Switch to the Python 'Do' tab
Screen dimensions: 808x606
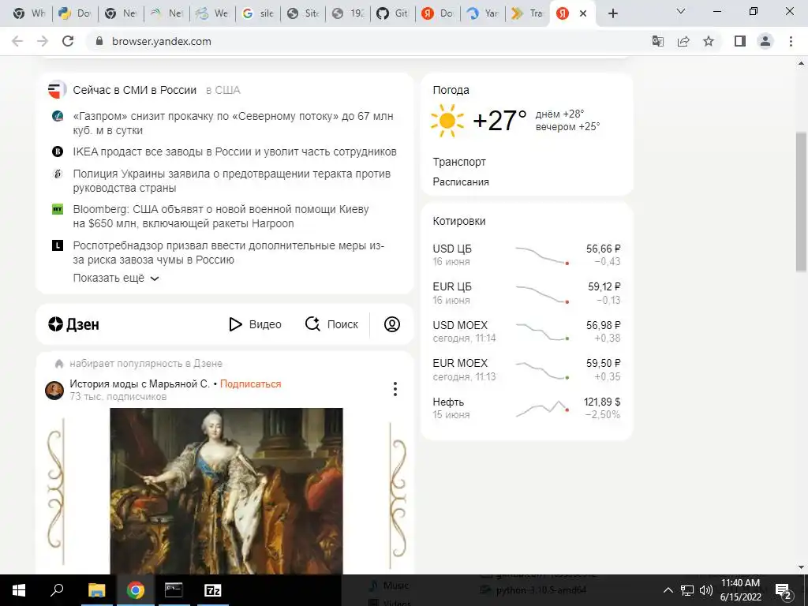(76, 13)
